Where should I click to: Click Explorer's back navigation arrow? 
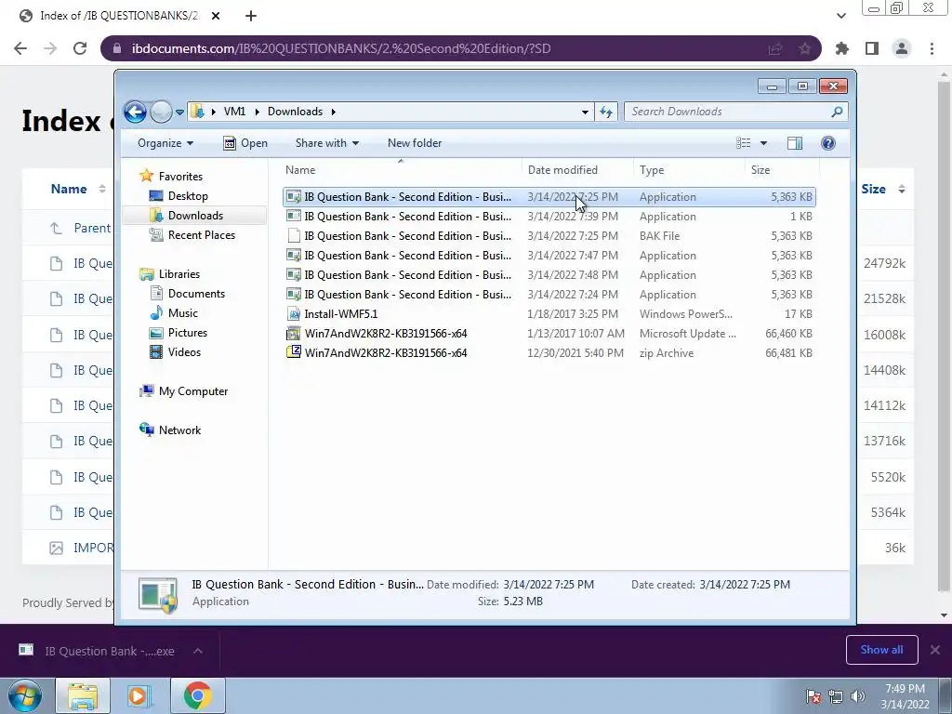coord(135,112)
